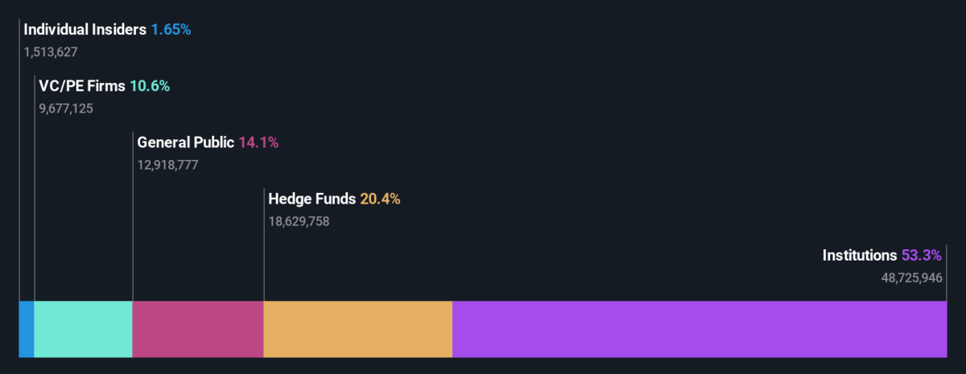Select the share count 9,677,125

(66, 109)
